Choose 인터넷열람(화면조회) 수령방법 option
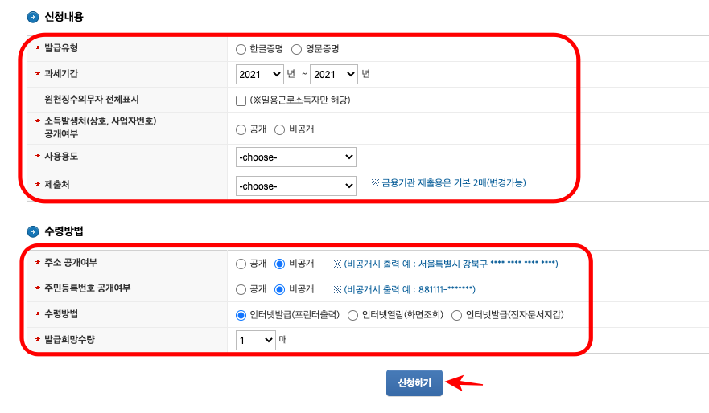 point(352,316)
